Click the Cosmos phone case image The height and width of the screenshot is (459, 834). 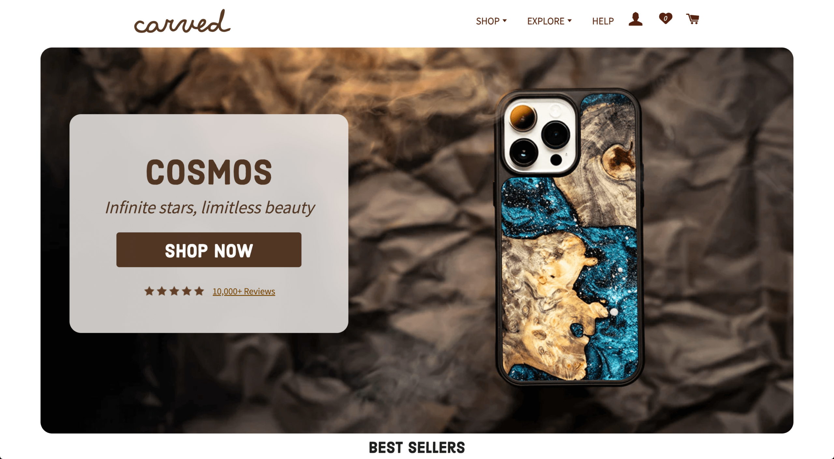pyautogui.click(x=568, y=237)
